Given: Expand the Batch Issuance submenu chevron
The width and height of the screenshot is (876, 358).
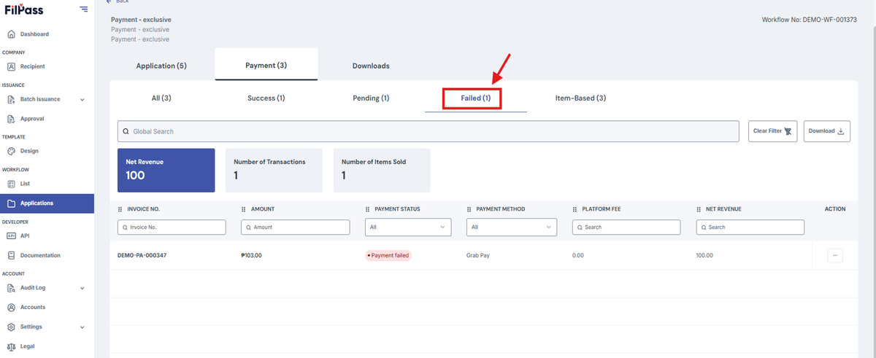Looking at the screenshot, I should pos(82,99).
